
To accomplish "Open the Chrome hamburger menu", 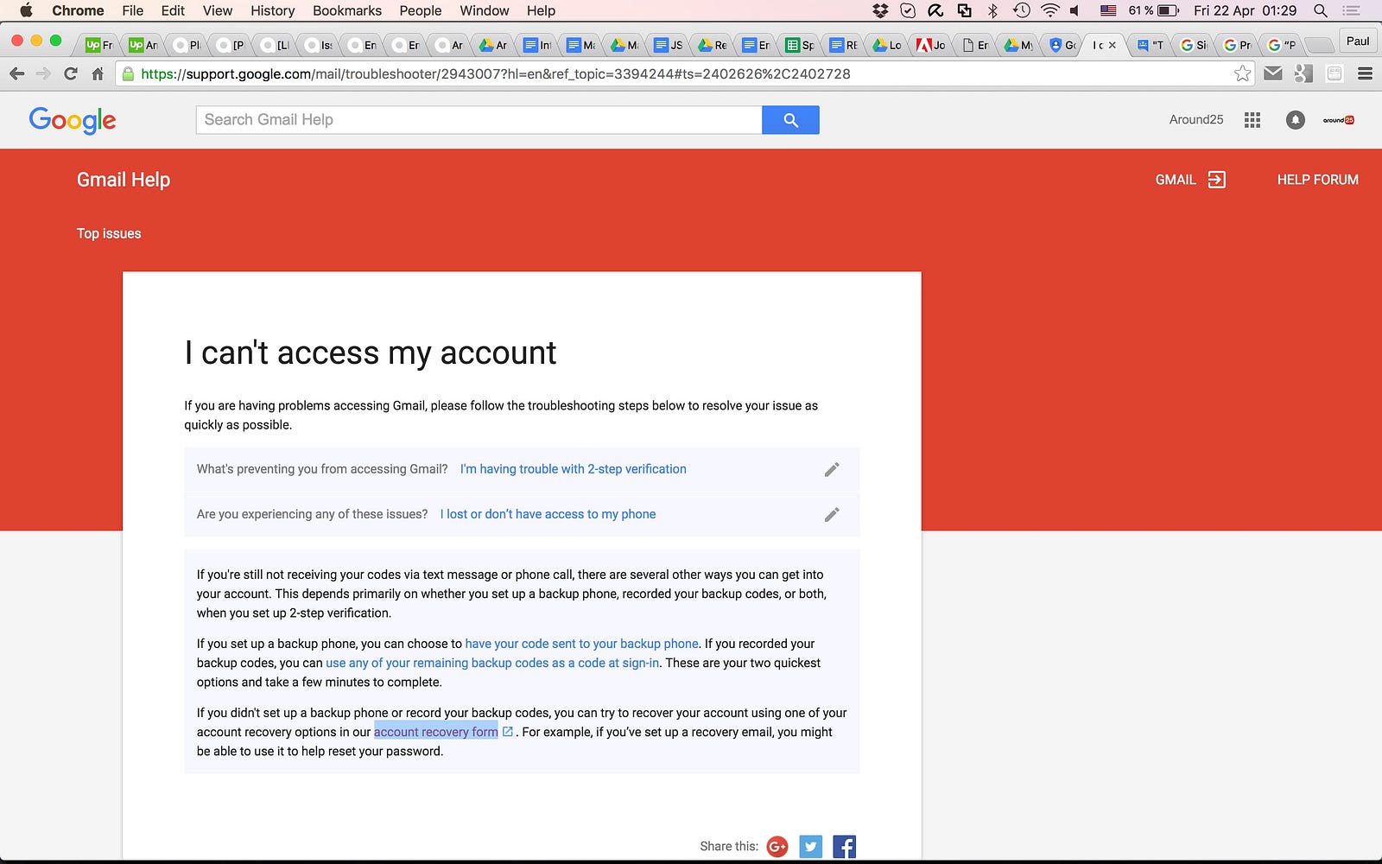I will tap(1365, 74).
